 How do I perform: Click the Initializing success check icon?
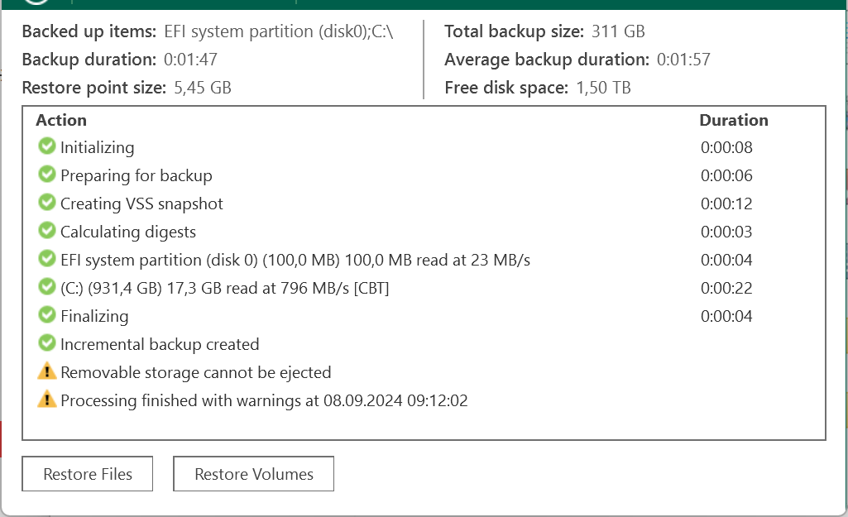point(46,147)
